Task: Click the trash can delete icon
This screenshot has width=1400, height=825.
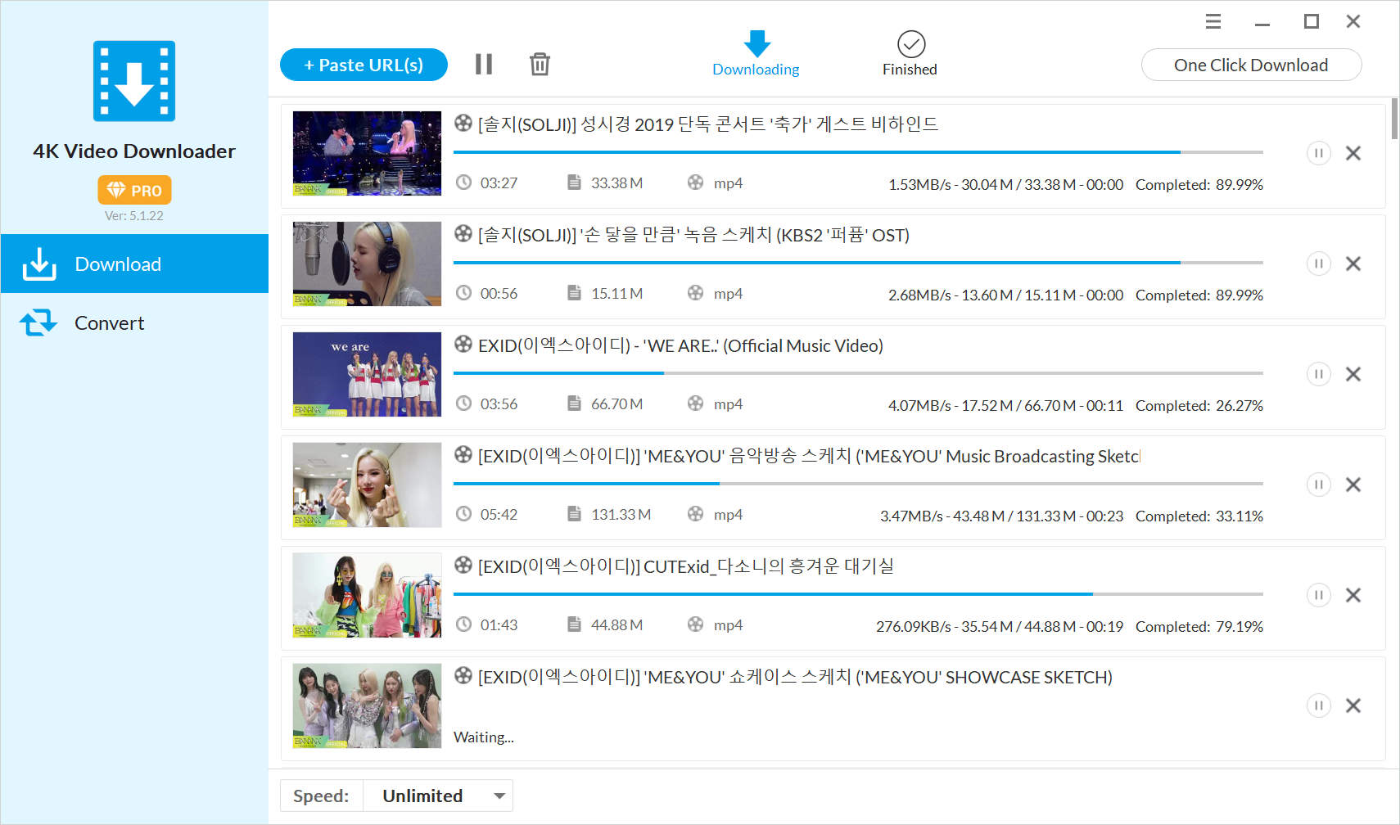Action: click(x=540, y=64)
